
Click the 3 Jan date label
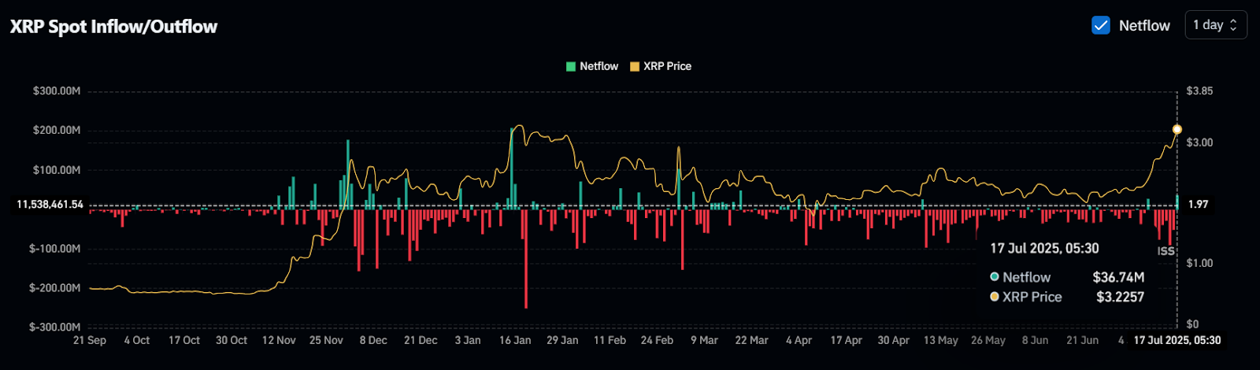click(468, 341)
